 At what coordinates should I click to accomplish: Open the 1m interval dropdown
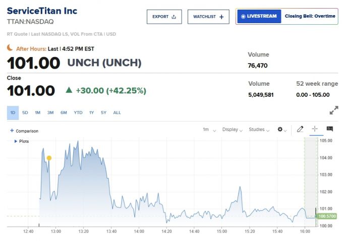point(209,130)
